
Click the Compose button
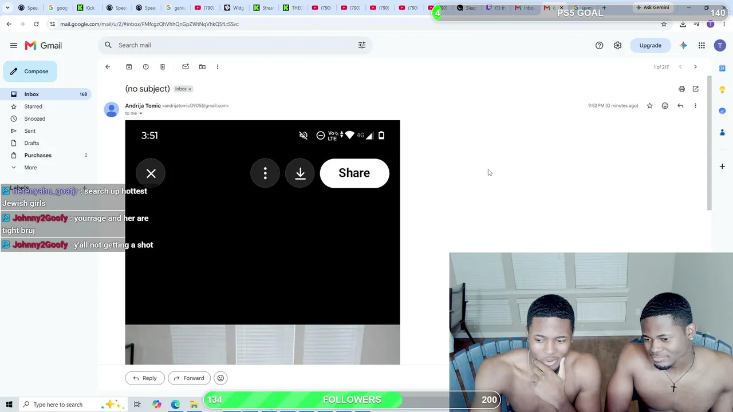click(30, 72)
